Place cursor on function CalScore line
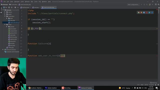Screen dimensions: 160x90 (x=39, y=44)
